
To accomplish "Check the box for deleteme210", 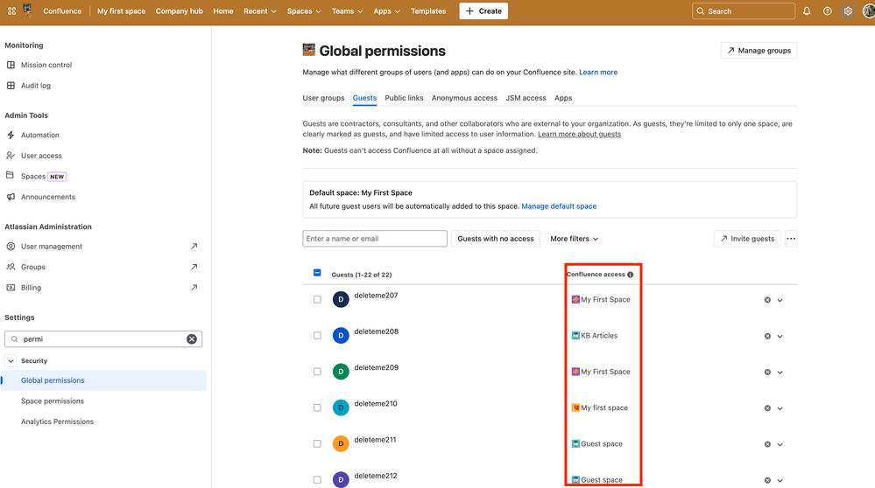I will (317, 408).
